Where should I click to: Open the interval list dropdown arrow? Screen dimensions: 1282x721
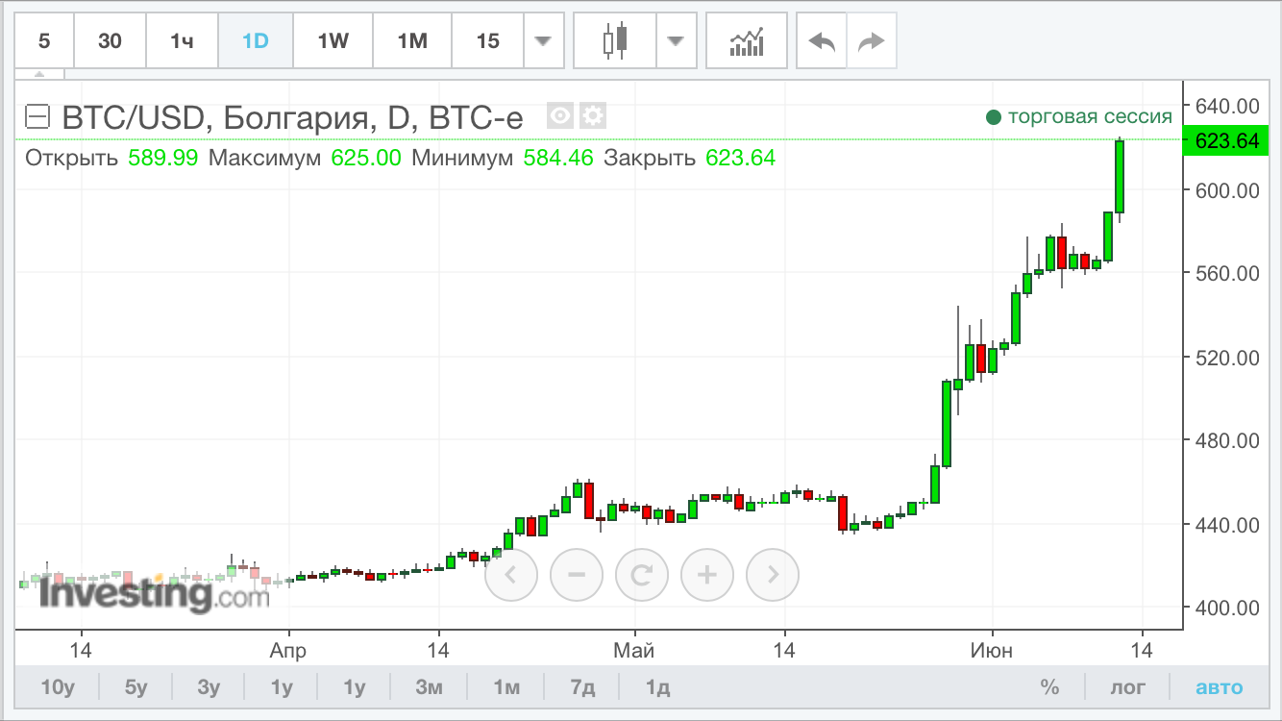[543, 40]
